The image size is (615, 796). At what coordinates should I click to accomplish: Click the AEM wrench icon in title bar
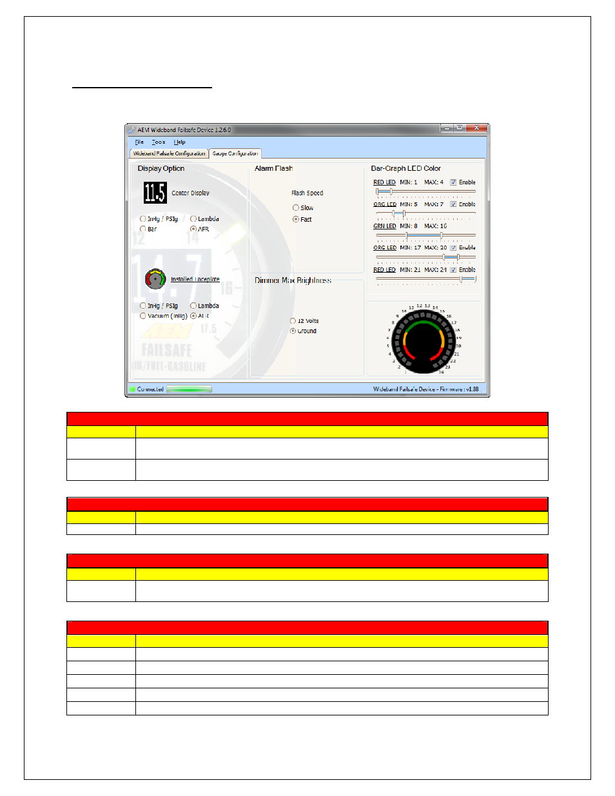click(x=132, y=130)
